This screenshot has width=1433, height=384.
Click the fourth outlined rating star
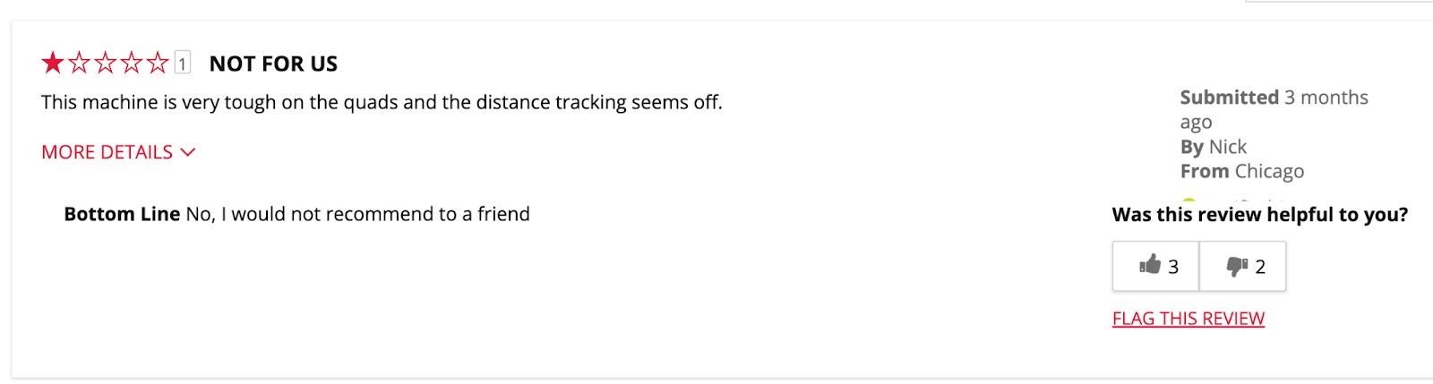click(x=131, y=63)
